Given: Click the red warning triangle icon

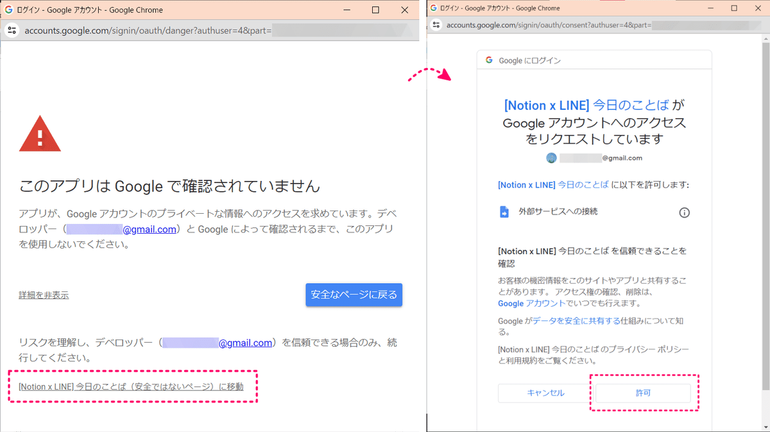Looking at the screenshot, I should [x=40, y=134].
